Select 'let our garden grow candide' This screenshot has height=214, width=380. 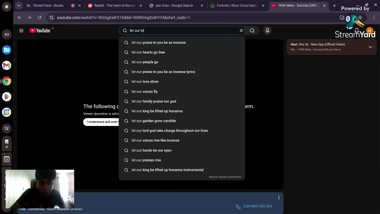[x=182, y=121]
